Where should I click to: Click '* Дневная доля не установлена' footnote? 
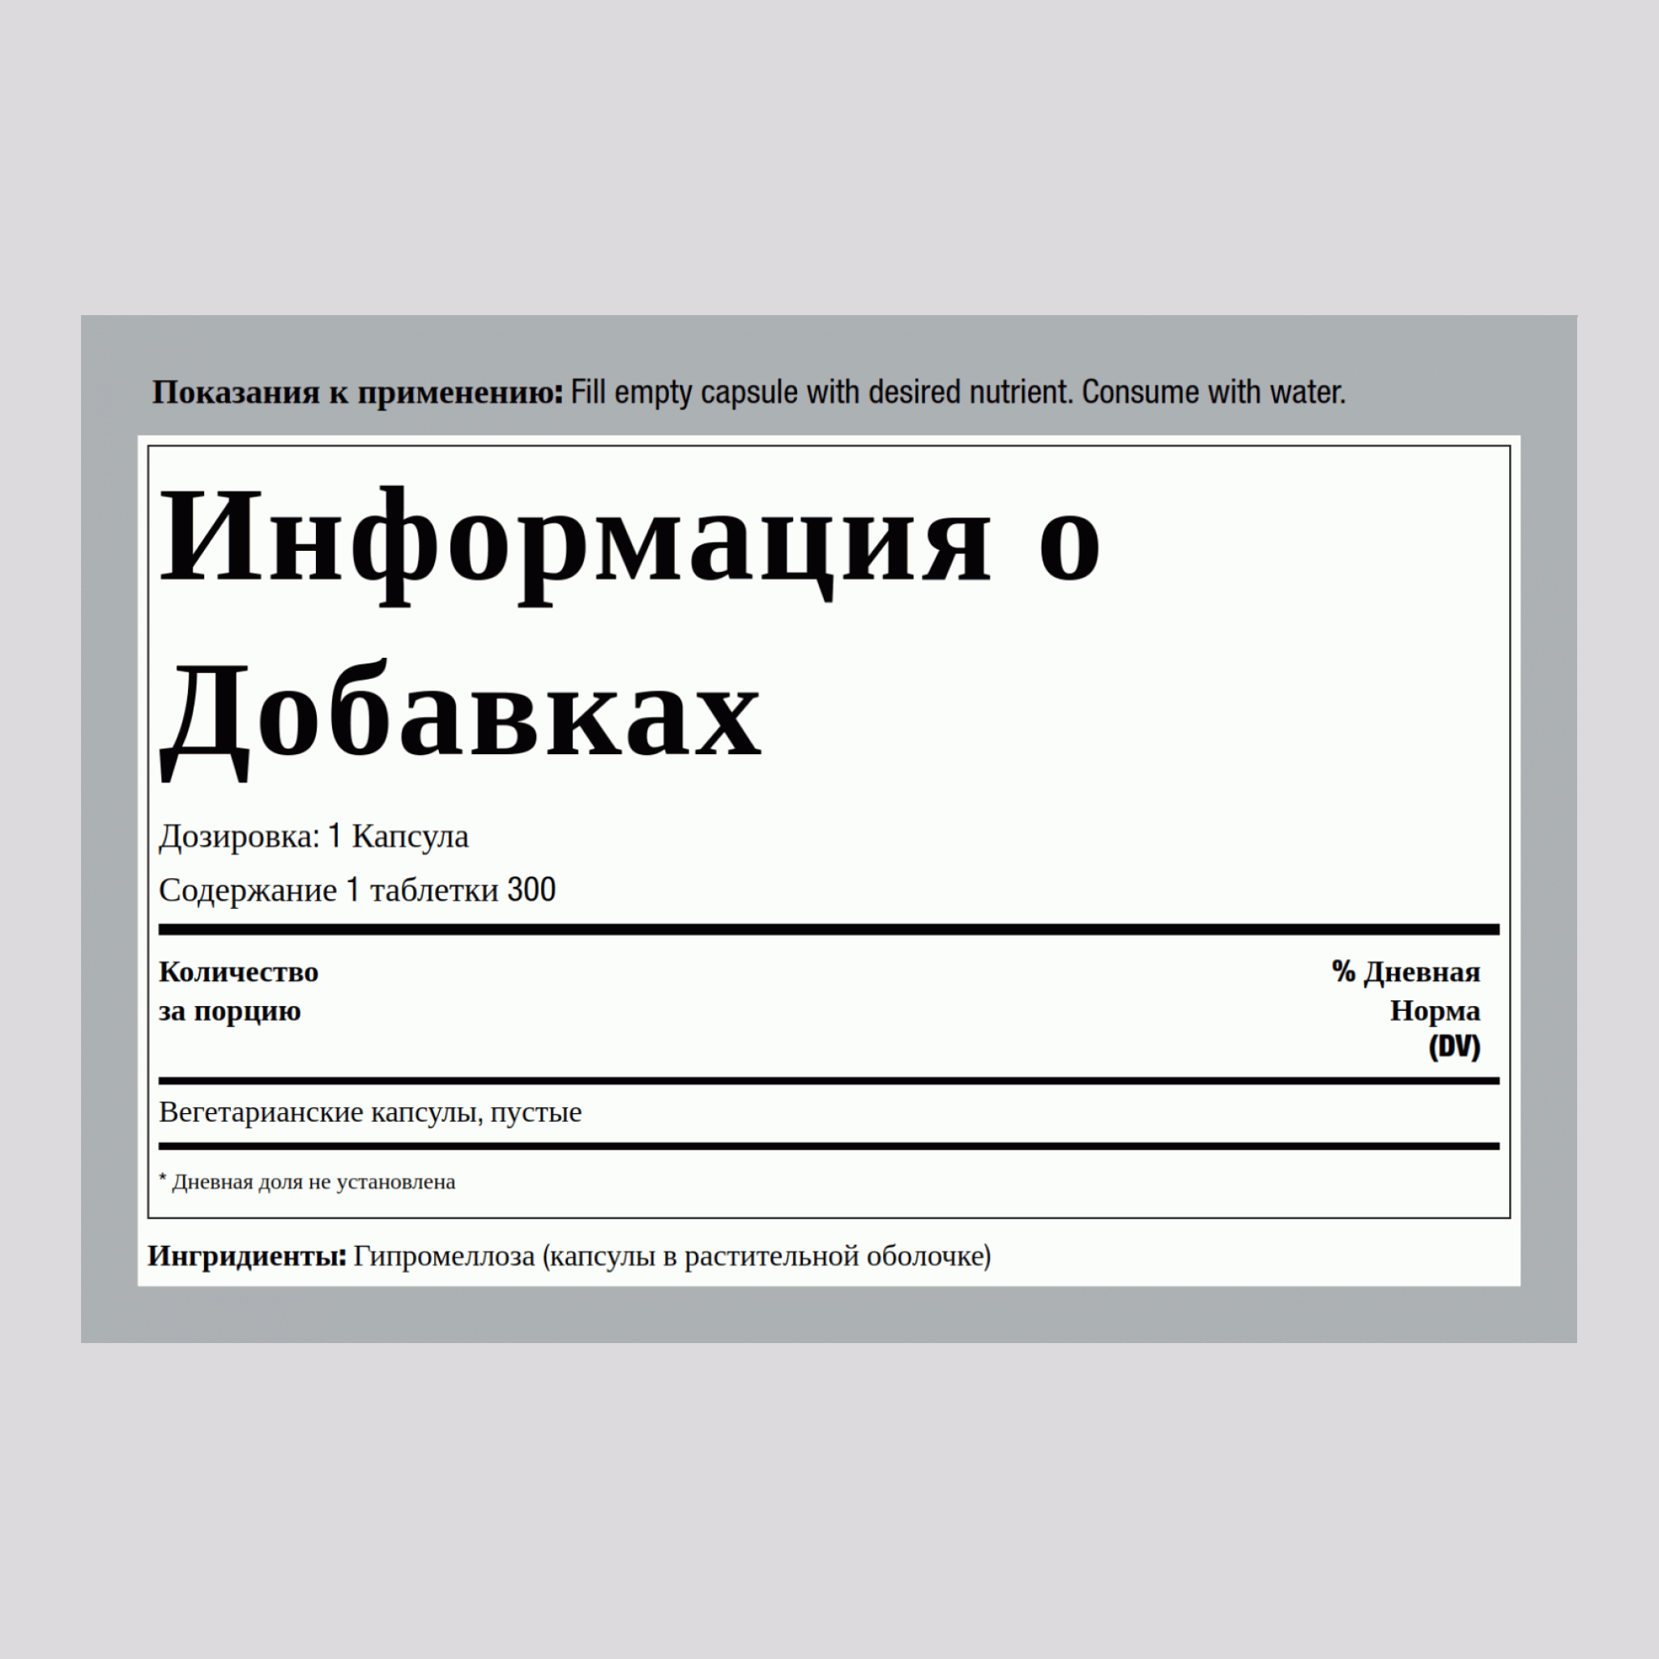(307, 1182)
